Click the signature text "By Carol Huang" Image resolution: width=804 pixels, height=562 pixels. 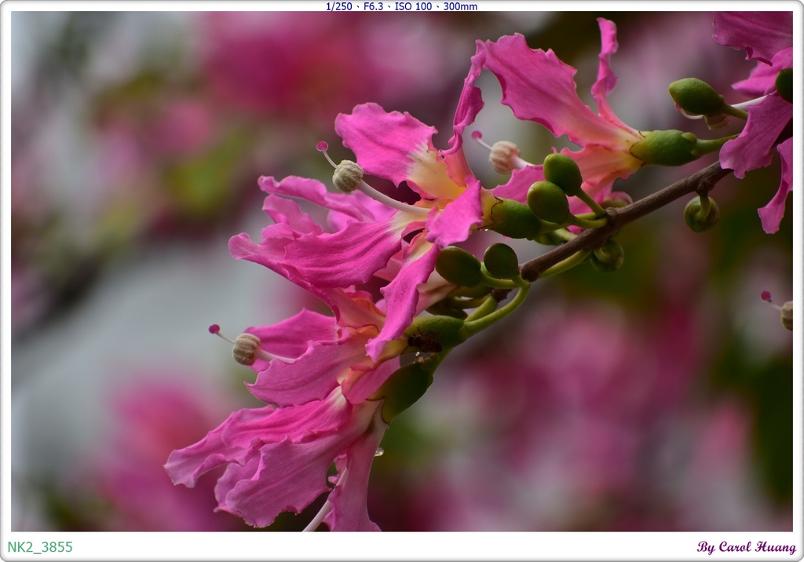pyautogui.click(x=746, y=547)
